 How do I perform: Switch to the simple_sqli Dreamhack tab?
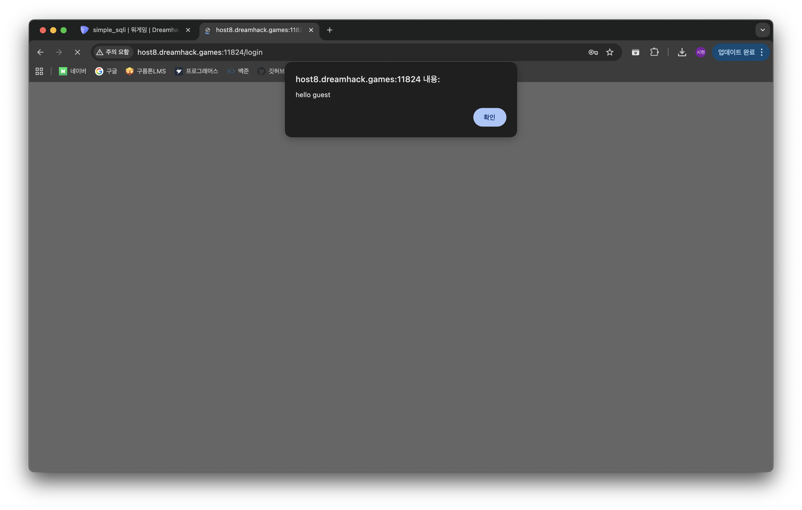pyautogui.click(x=133, y=30)
